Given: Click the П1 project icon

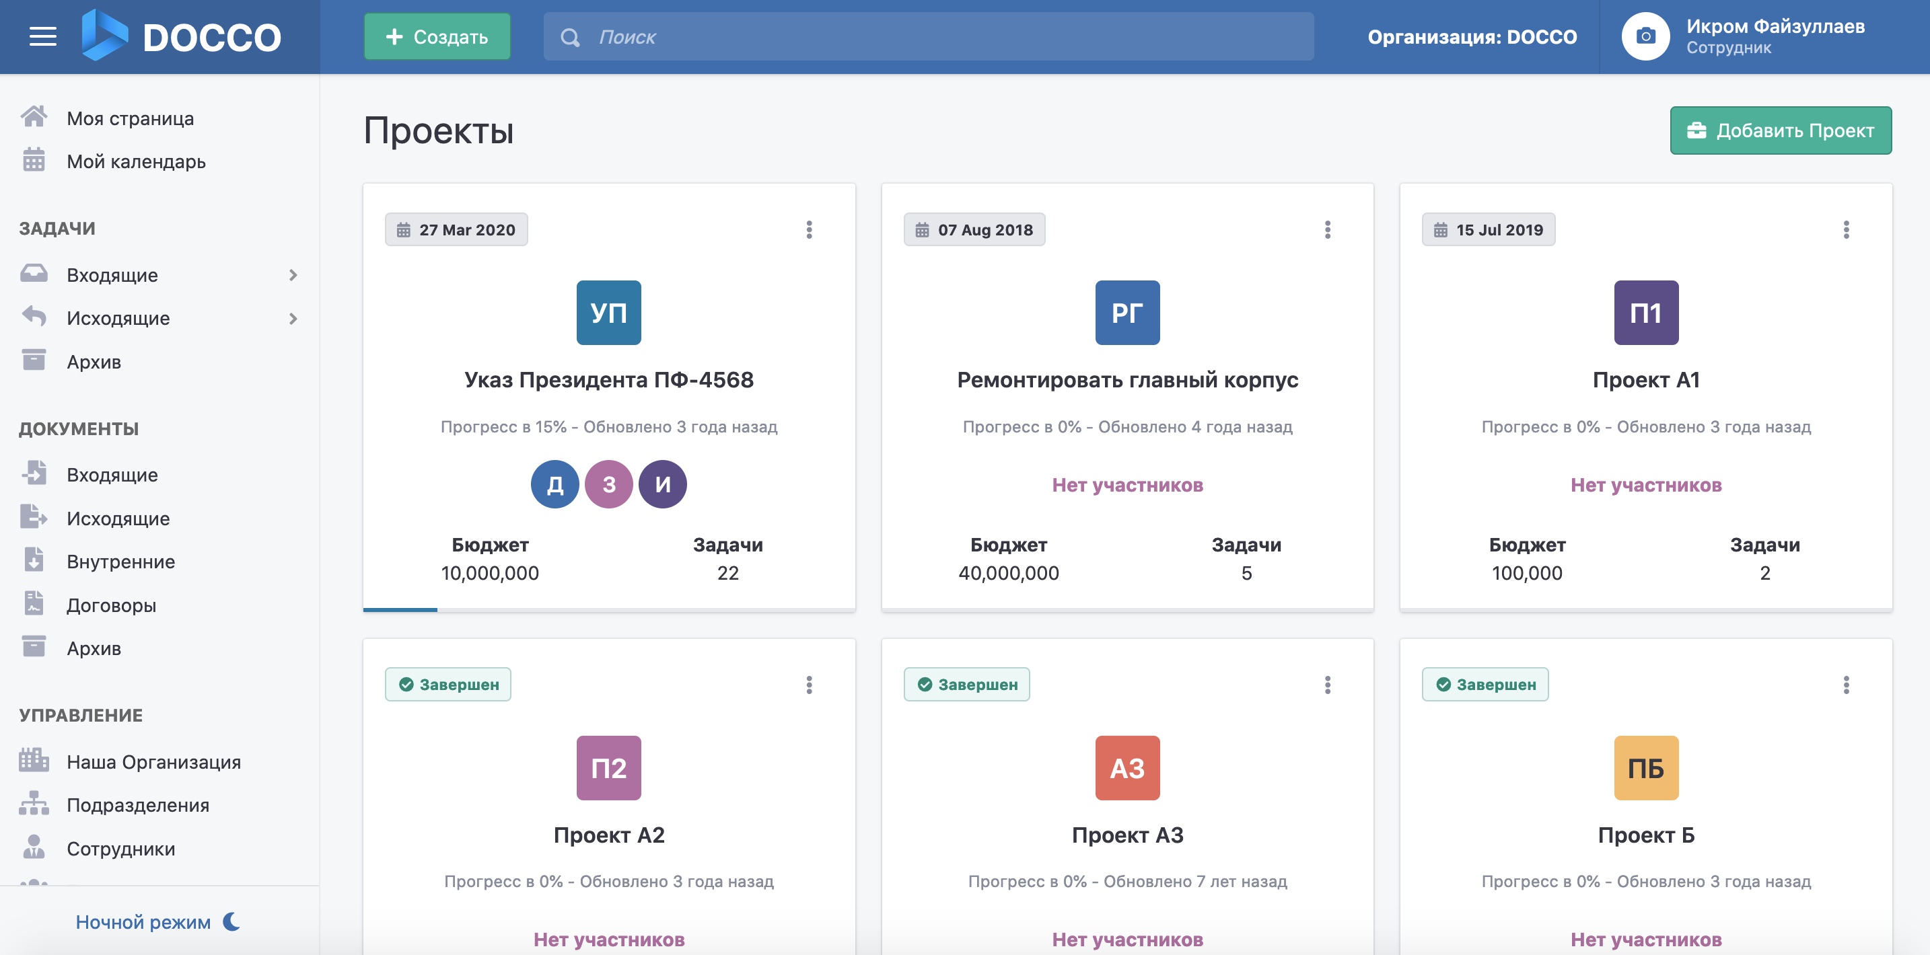Looking at the screenshot, I should click(x=1645, y=312).
